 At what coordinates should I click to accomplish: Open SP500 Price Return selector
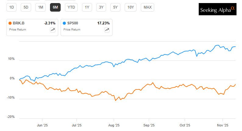[x=72, y=30]
